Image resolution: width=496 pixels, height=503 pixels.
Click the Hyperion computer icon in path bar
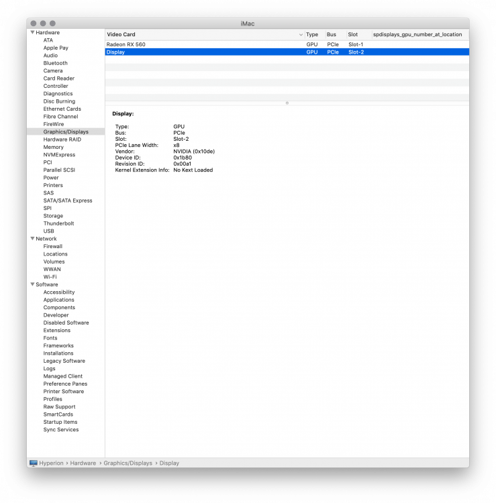34,463
